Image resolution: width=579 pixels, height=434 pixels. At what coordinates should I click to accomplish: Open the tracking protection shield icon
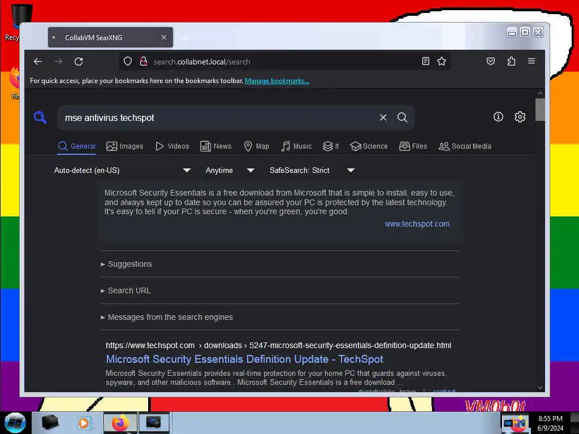click(x=128, y=61)
